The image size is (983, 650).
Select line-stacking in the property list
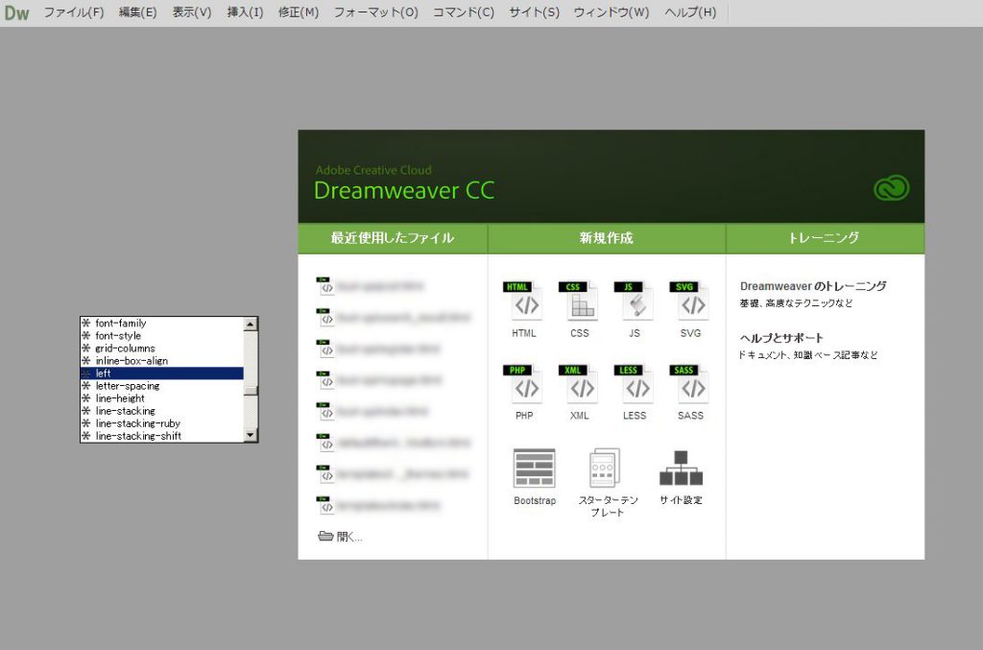(161, 411)
